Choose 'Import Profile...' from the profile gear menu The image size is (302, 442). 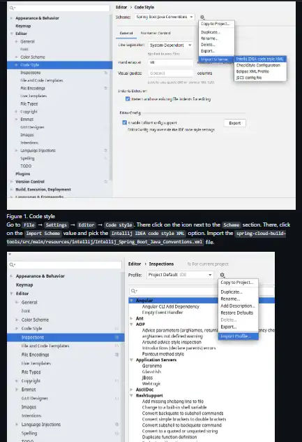(x=238, y=336)
